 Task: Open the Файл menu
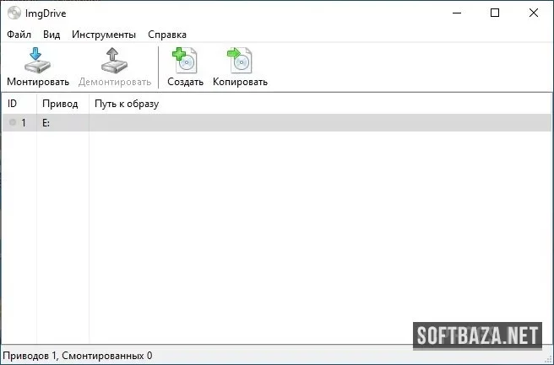19,35
